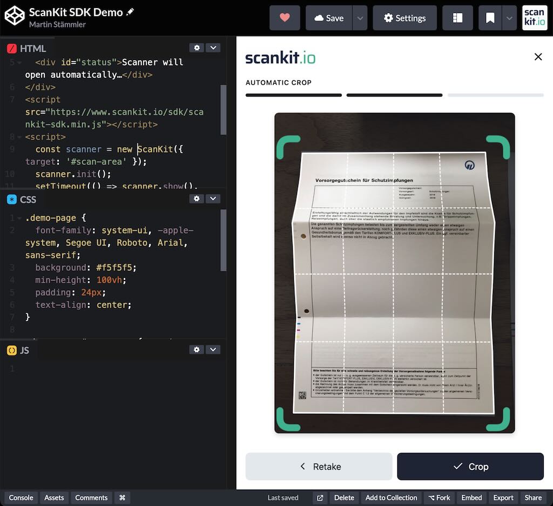Open the Assets tab

click(53, 497)
